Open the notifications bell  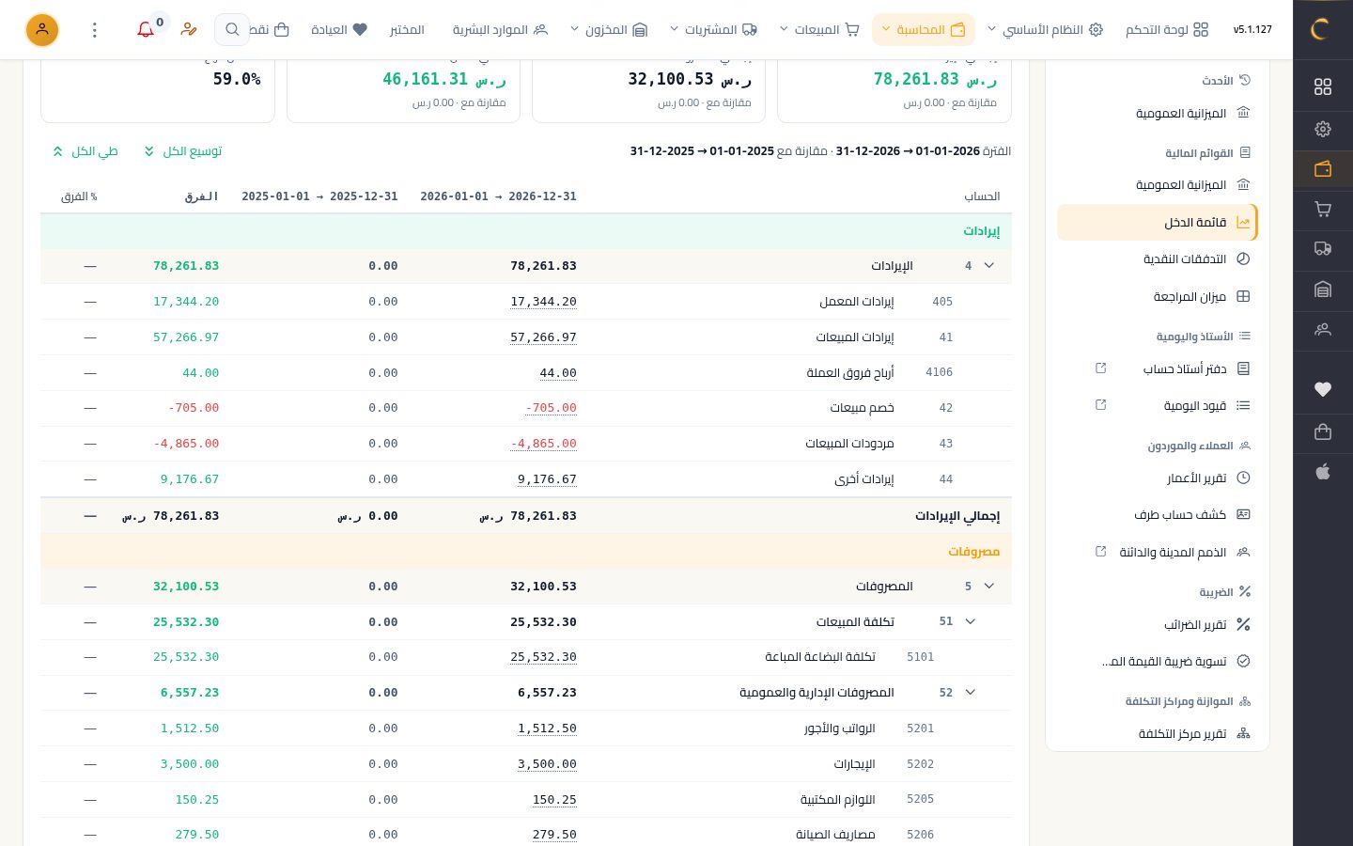click(146, 30)
